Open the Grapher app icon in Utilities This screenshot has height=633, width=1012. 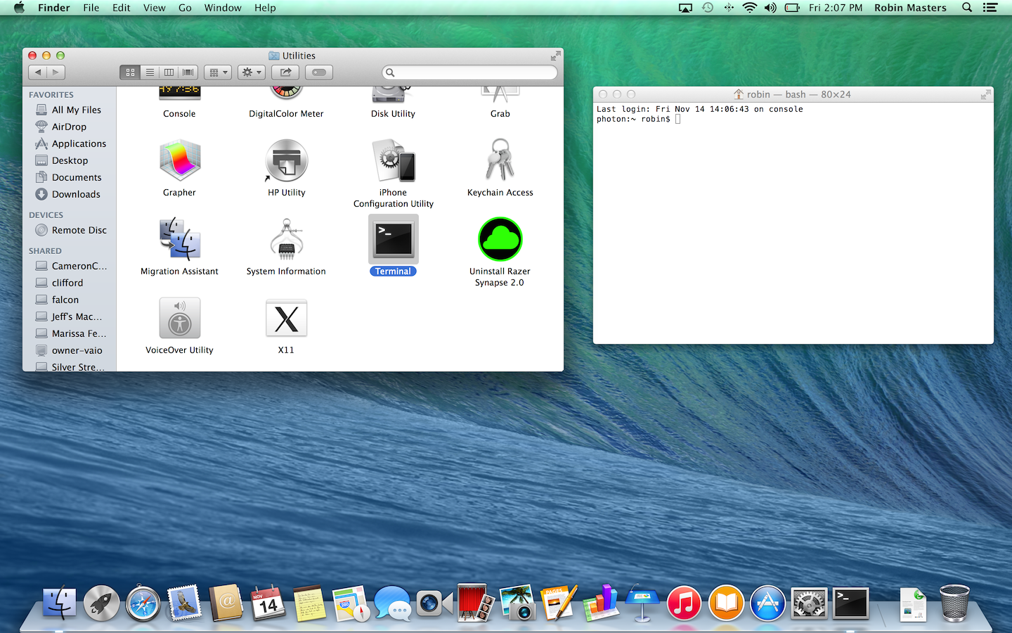coord(180,161)
